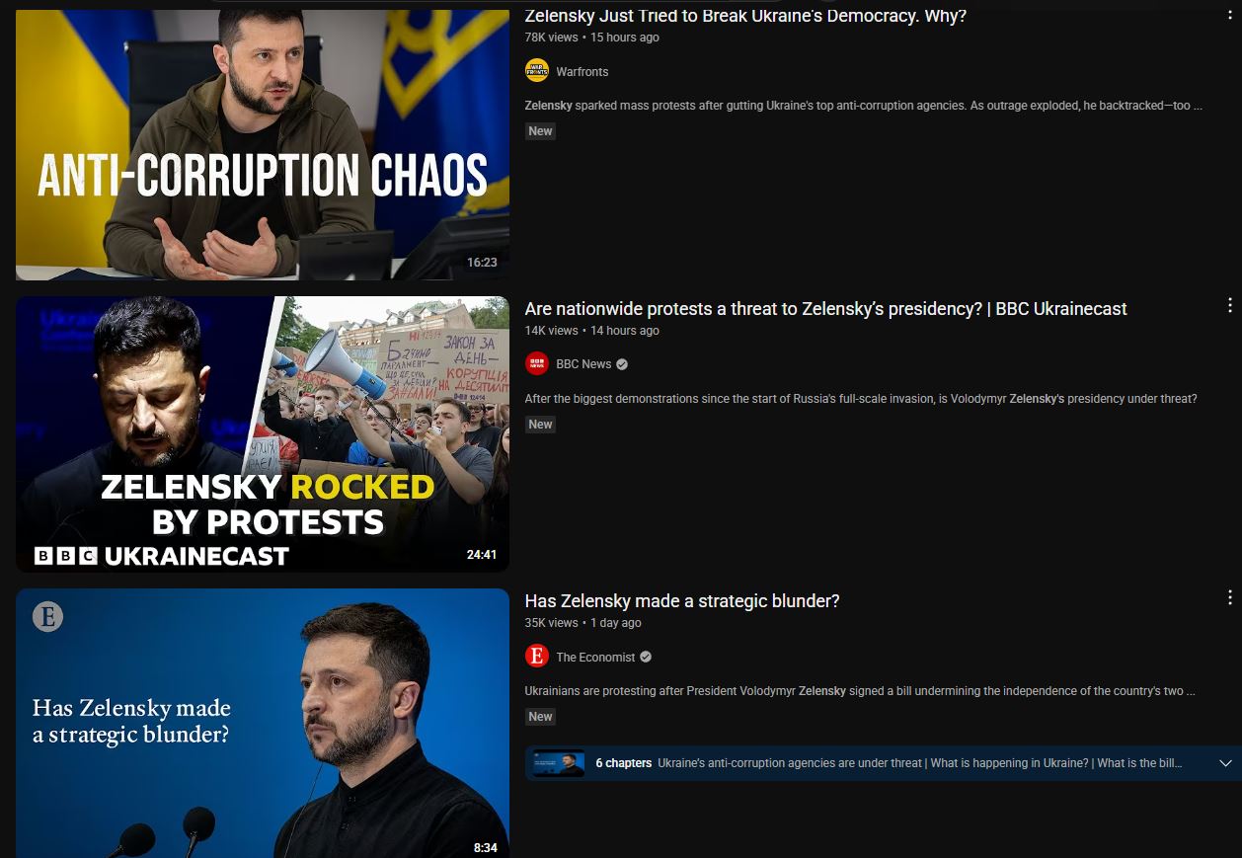Click the small chapters preview thumbnail
The image size is (1242, 858).
click(x=559, y=763)
